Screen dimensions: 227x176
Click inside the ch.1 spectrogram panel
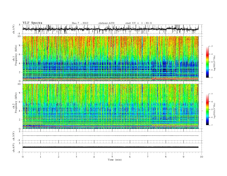coord(110,59)
